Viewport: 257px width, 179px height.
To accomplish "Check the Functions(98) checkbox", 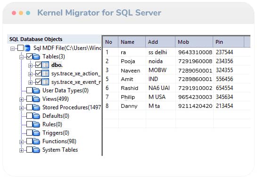I will coord(29,141).
